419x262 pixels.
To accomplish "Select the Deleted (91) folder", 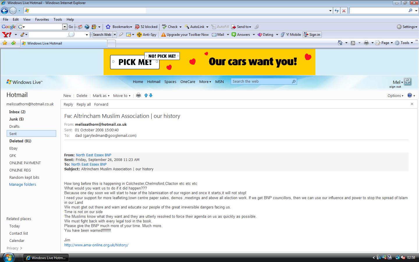I will click(20, 141).
